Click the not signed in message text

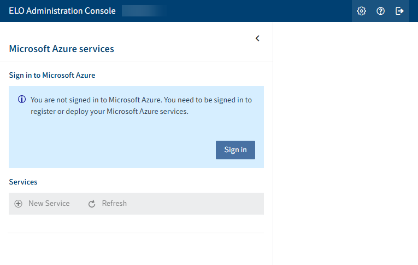click(141, 106)
